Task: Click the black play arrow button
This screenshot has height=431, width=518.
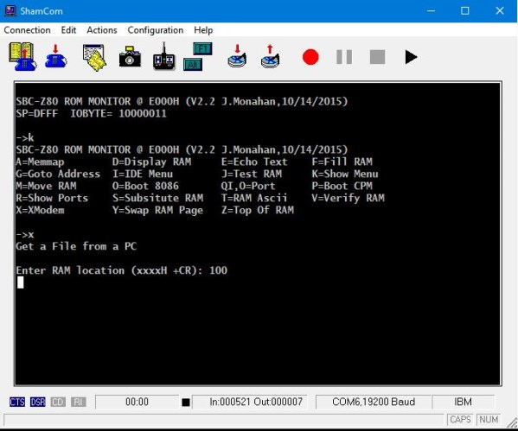Action: pos(411,57)
